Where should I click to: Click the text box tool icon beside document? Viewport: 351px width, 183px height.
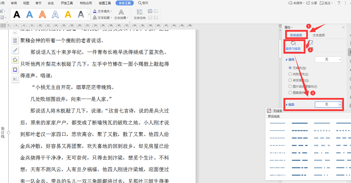tap(15, 79)
